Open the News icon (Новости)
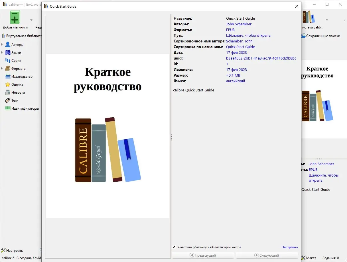The width and height of the screenshot is (347, 262). pos(8,93)
